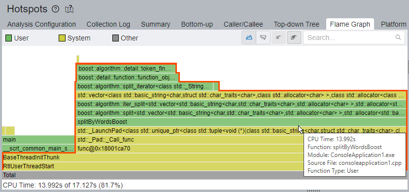Screen dimensions: 409x192
Task: Toggle the User legend filter
Action: pos(17,38)
